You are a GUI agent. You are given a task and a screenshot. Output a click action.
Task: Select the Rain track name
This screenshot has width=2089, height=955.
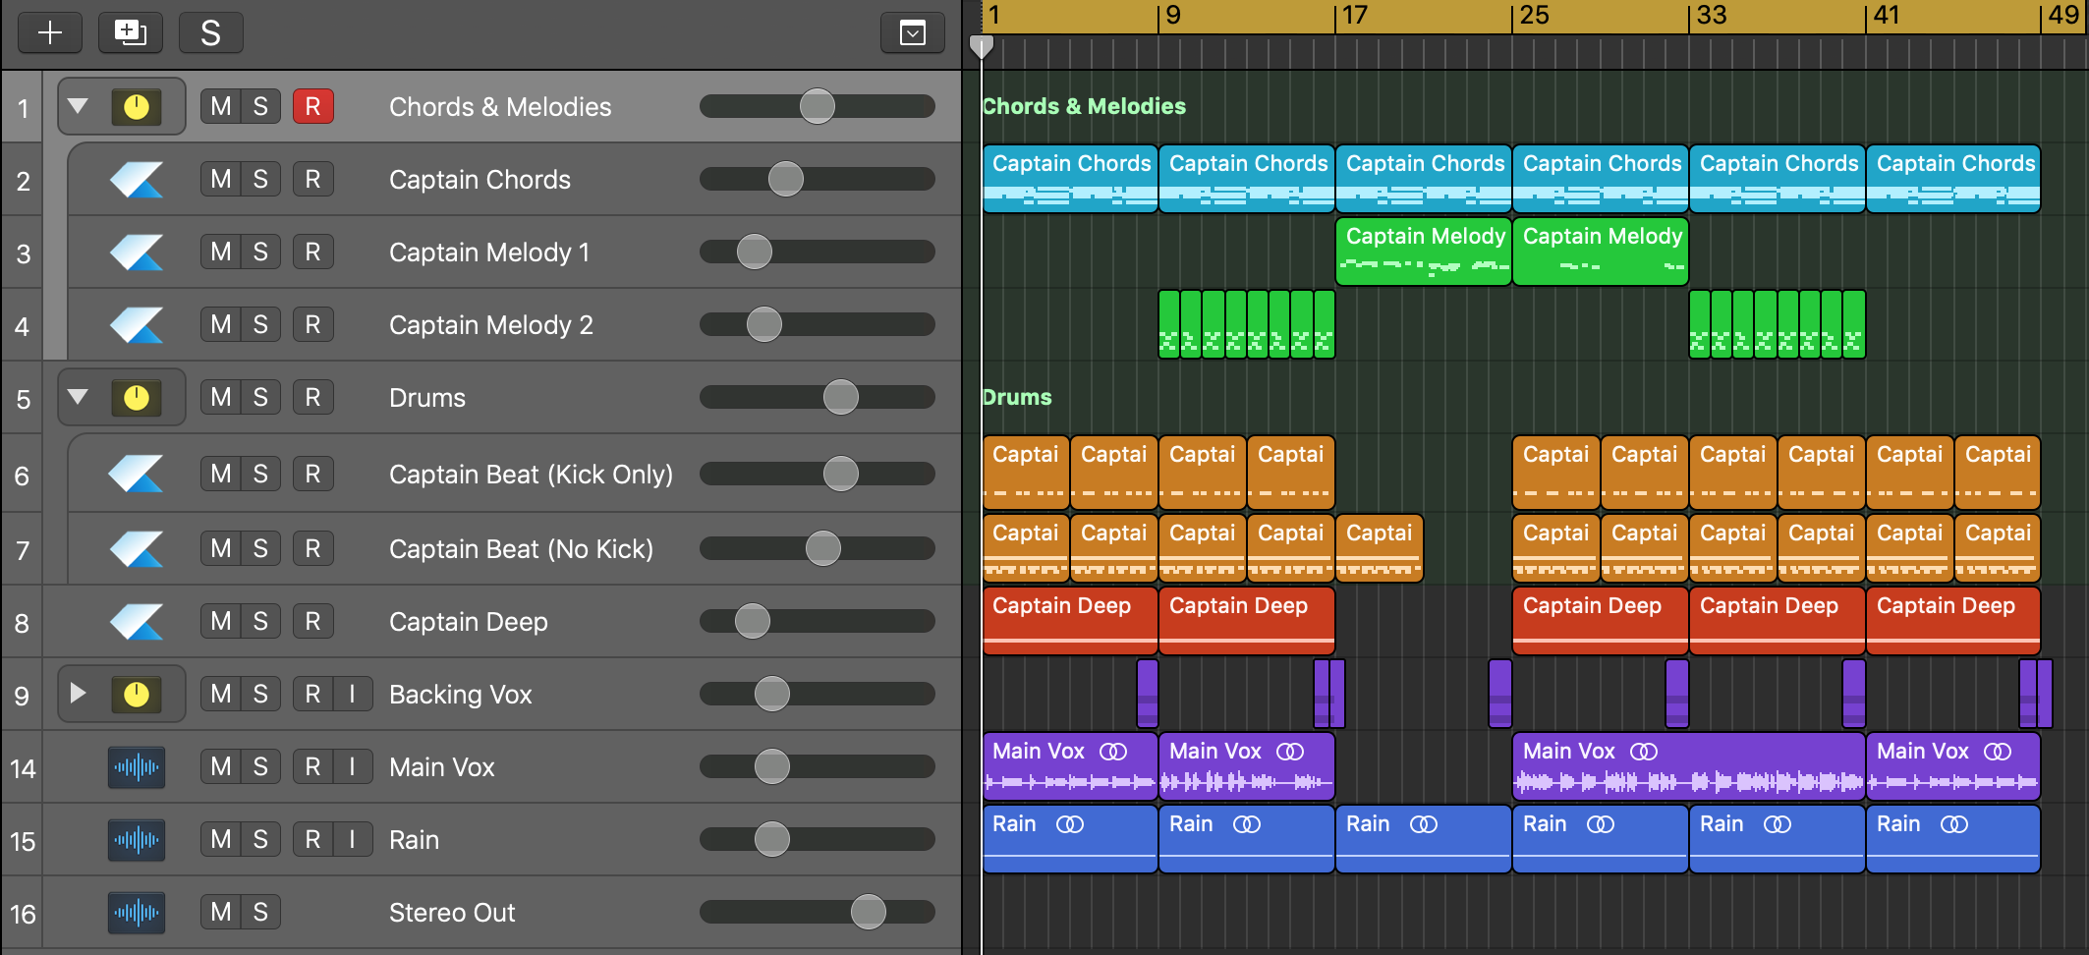coord(415,840)
